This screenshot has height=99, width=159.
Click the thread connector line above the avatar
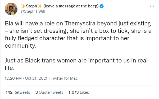(x=11, y=1)
